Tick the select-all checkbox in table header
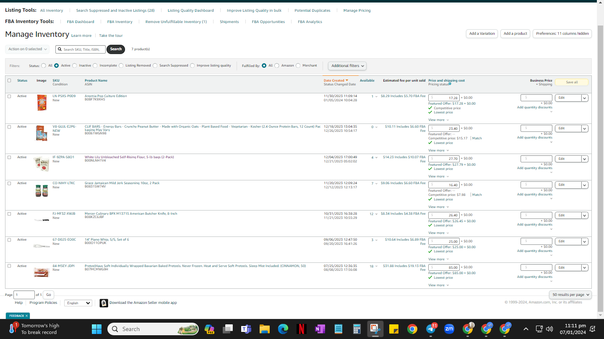 (x=9, y=80)
